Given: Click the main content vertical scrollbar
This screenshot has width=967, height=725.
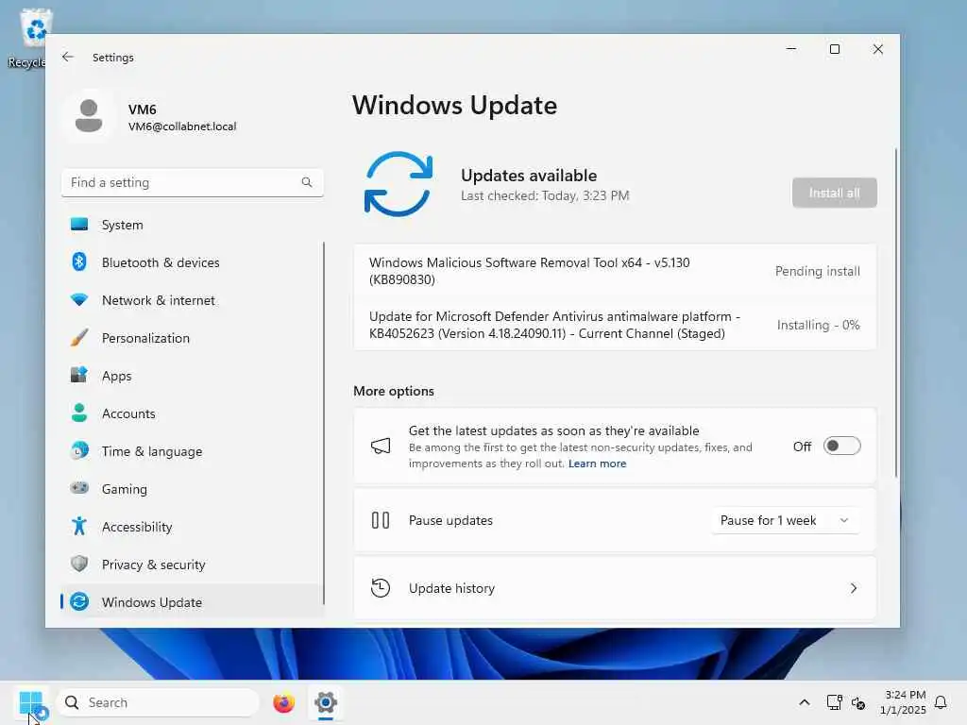Looking at the screenshot, I should pos(895,312).
